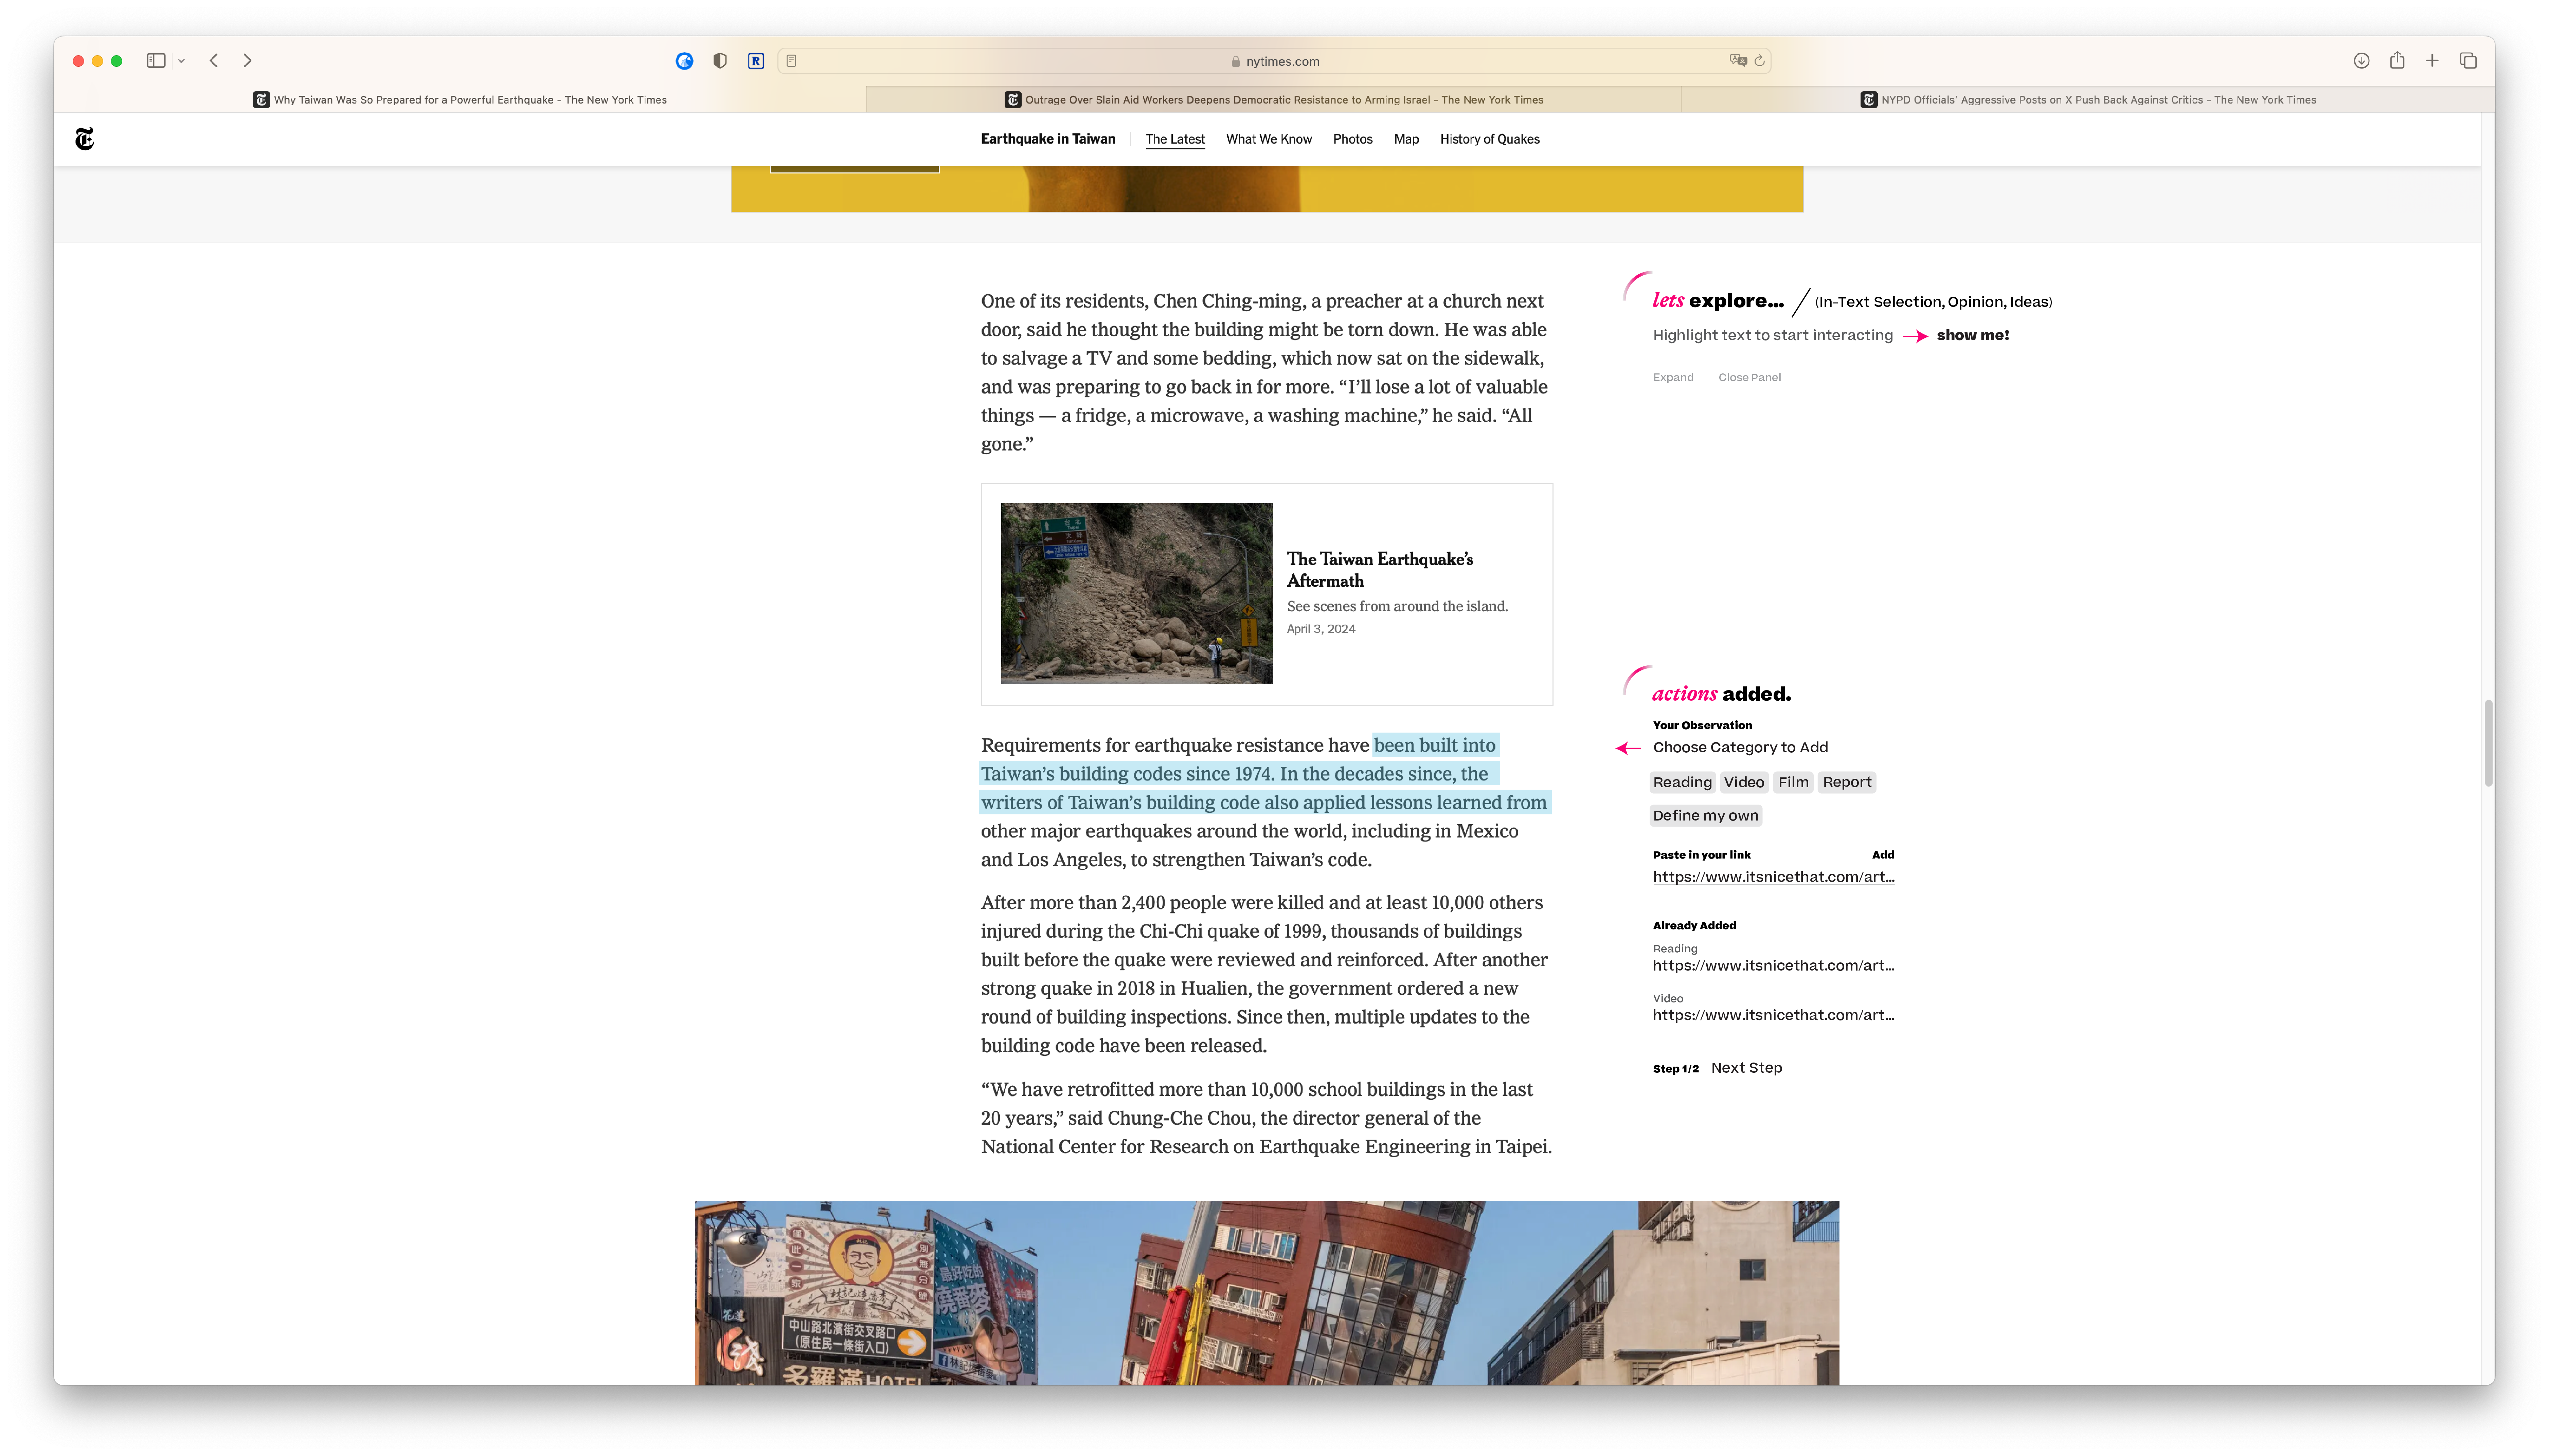Click the forward navigation arrow
This screenshot has width=2549, height=1456.
click(247, 61)
